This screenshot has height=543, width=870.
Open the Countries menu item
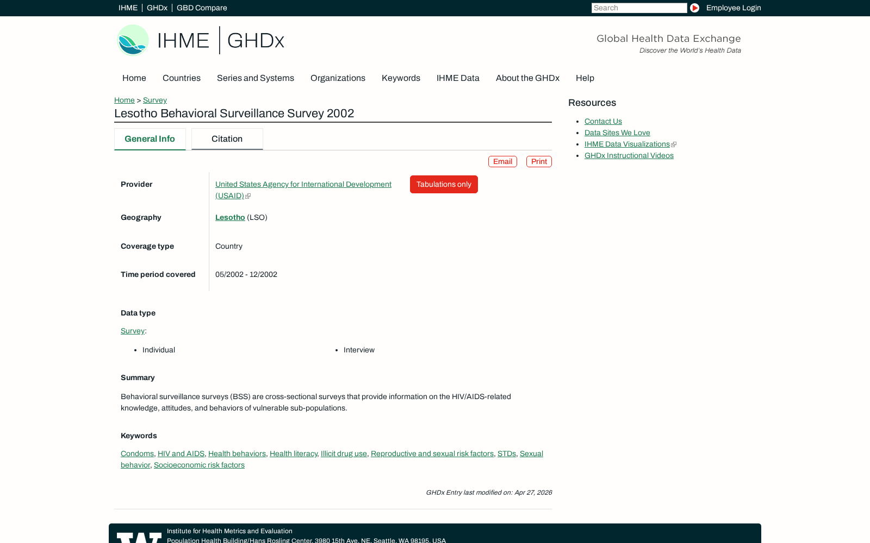pyautogui.click(x=182, y=78)
